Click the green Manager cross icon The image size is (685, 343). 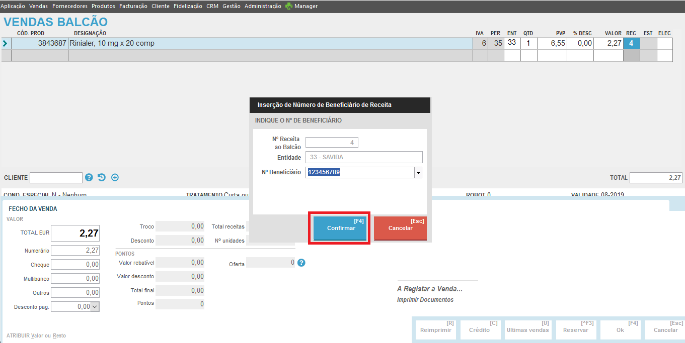tap(289, 6)
